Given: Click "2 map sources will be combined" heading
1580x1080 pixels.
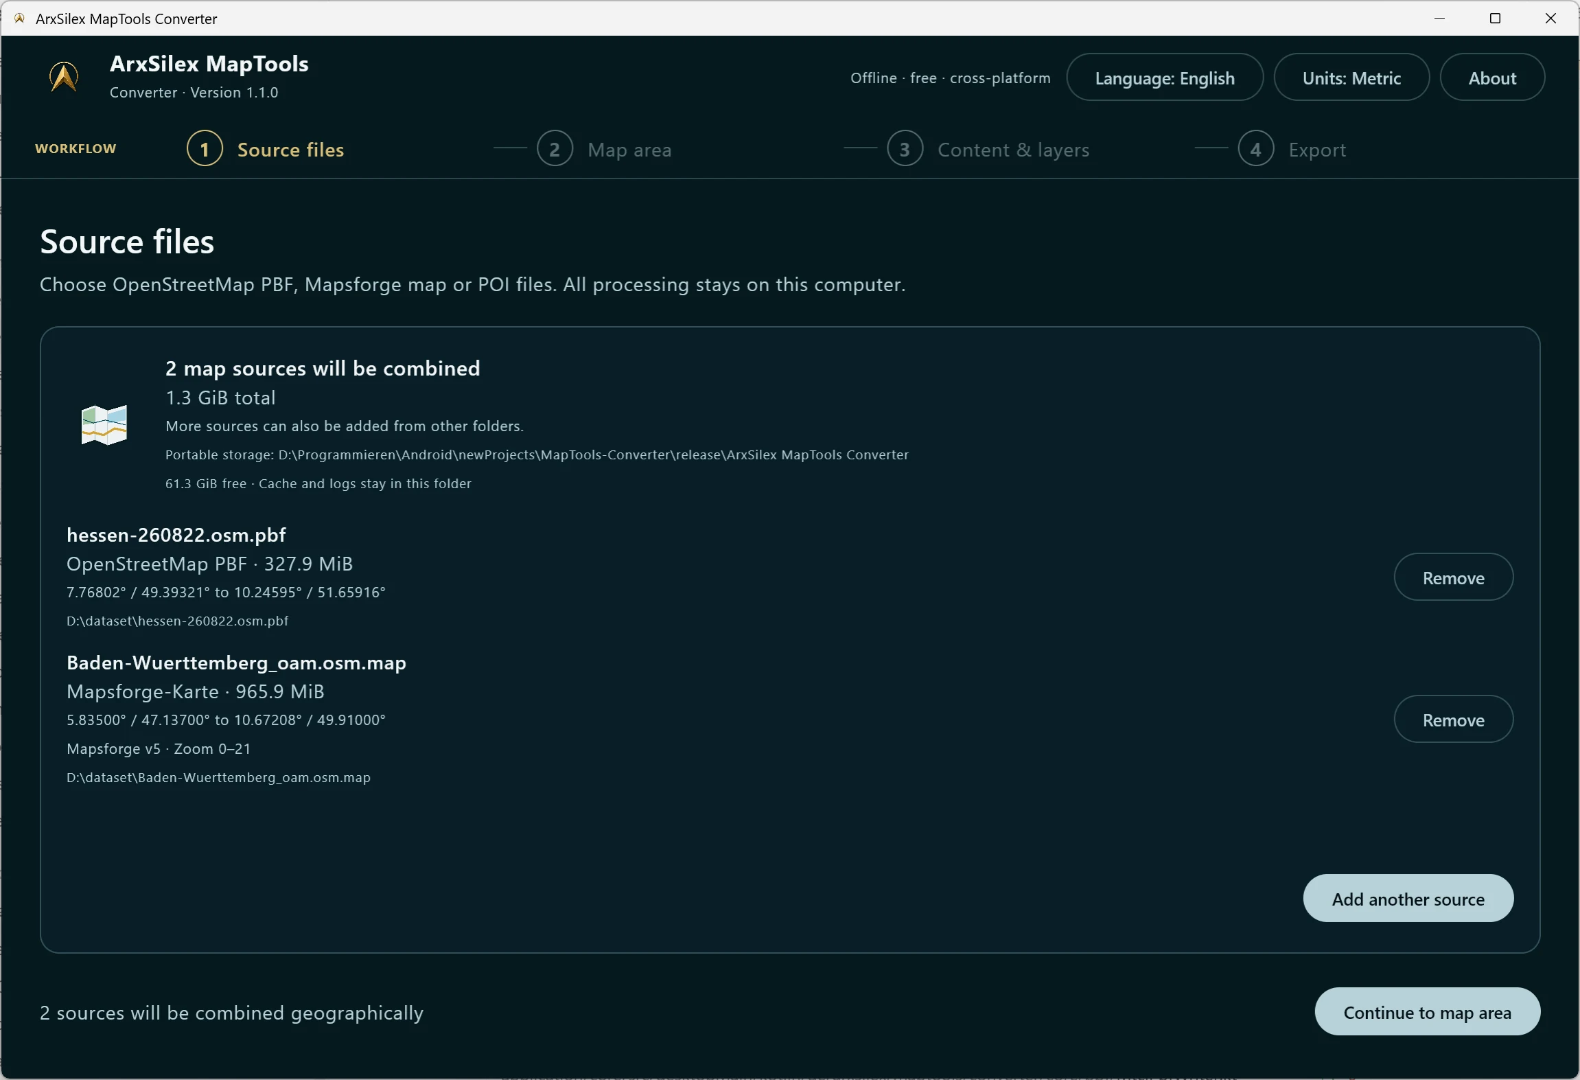Looking at the screenshot, I should click(323, 368).
